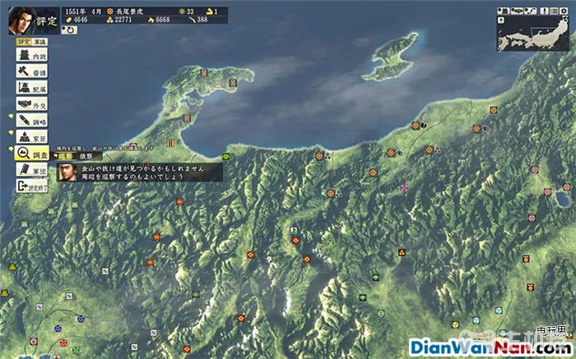The image size is (576, 359).
Task: Toggle troop unit display on the map
Action: tap(516, 11)
